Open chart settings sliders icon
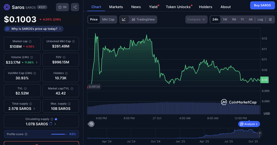This screenshot has width=277, height=145. click(270, 19)
